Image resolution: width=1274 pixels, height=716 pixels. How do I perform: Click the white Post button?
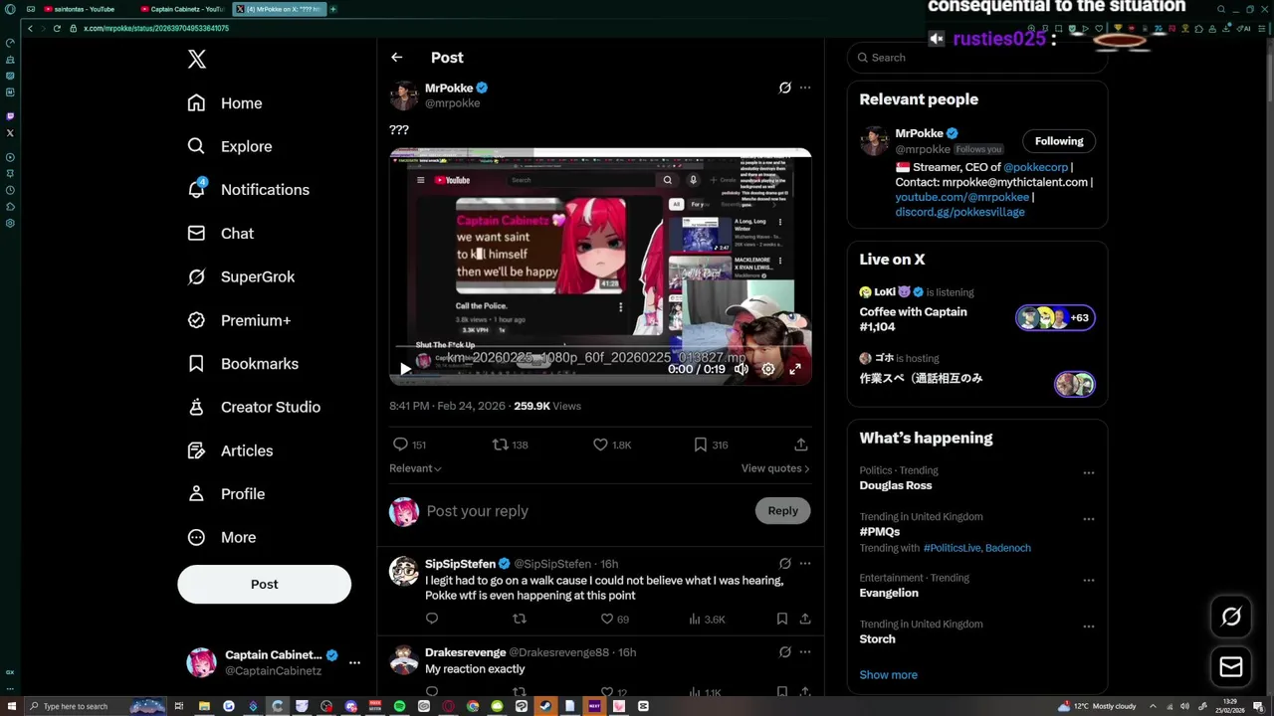pos(264,585)
